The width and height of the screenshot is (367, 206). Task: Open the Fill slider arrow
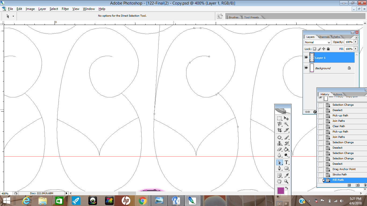356,49
